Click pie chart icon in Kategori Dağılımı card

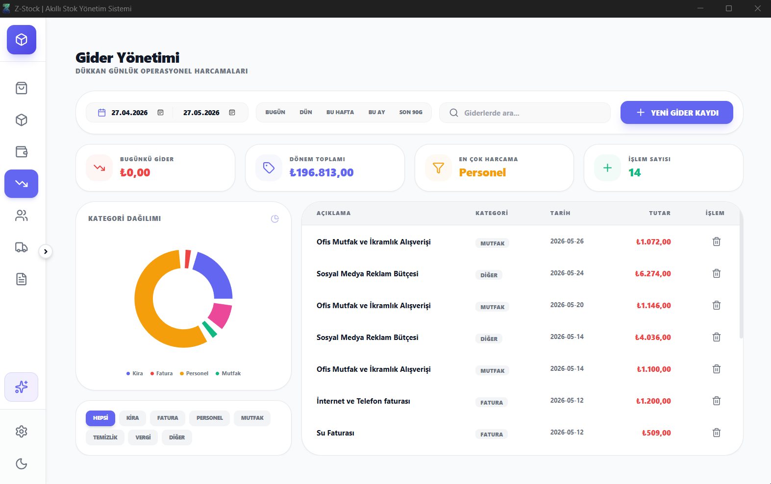click(x=275, y=219)
